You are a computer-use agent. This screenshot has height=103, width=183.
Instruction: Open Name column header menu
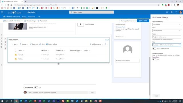(x=21, y=51)
